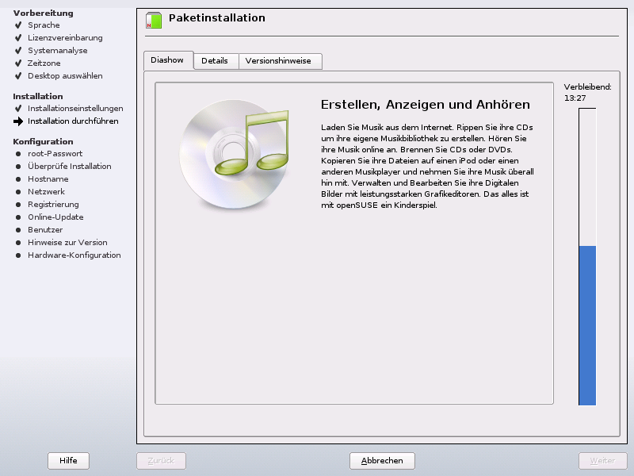Click the Zeitzone step label
The height and width of the screenshot is (476, 634).
pyautogui.click(x=44, y=63)
